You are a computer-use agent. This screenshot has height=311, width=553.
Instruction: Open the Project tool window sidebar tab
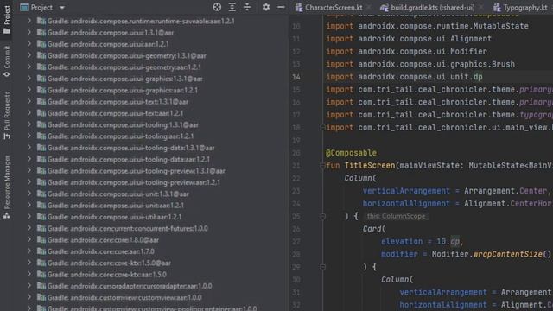(x=7, y=19)
